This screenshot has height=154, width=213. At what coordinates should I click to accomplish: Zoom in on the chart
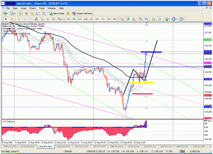[x=141, y=19]
